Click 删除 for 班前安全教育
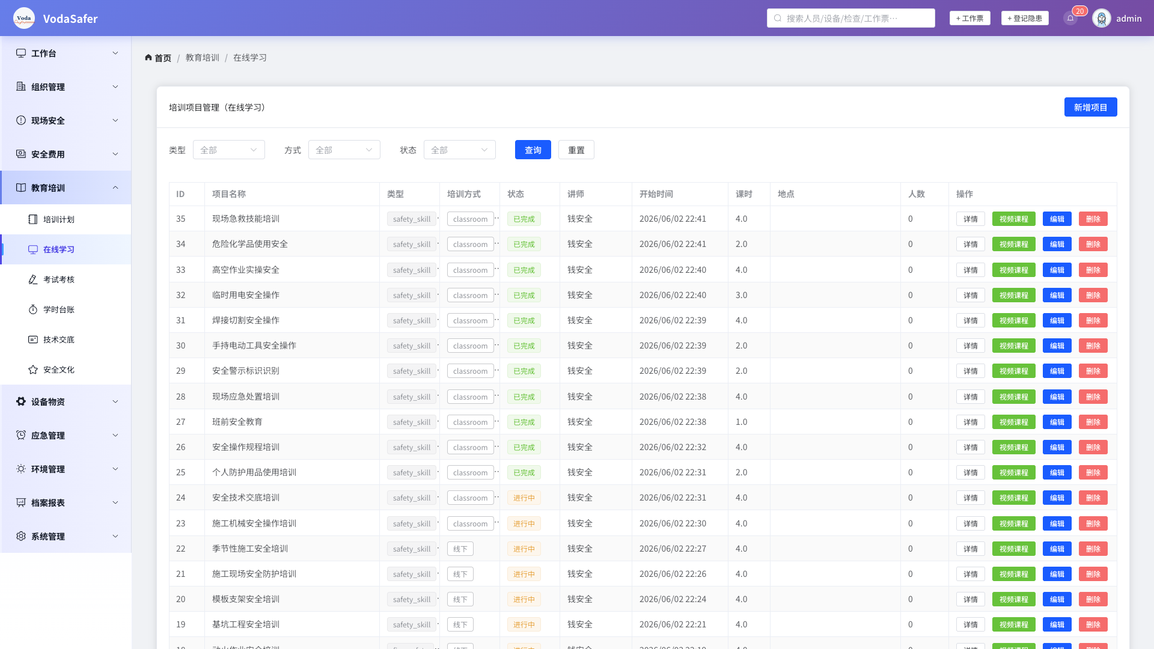 click(1093, 422)
